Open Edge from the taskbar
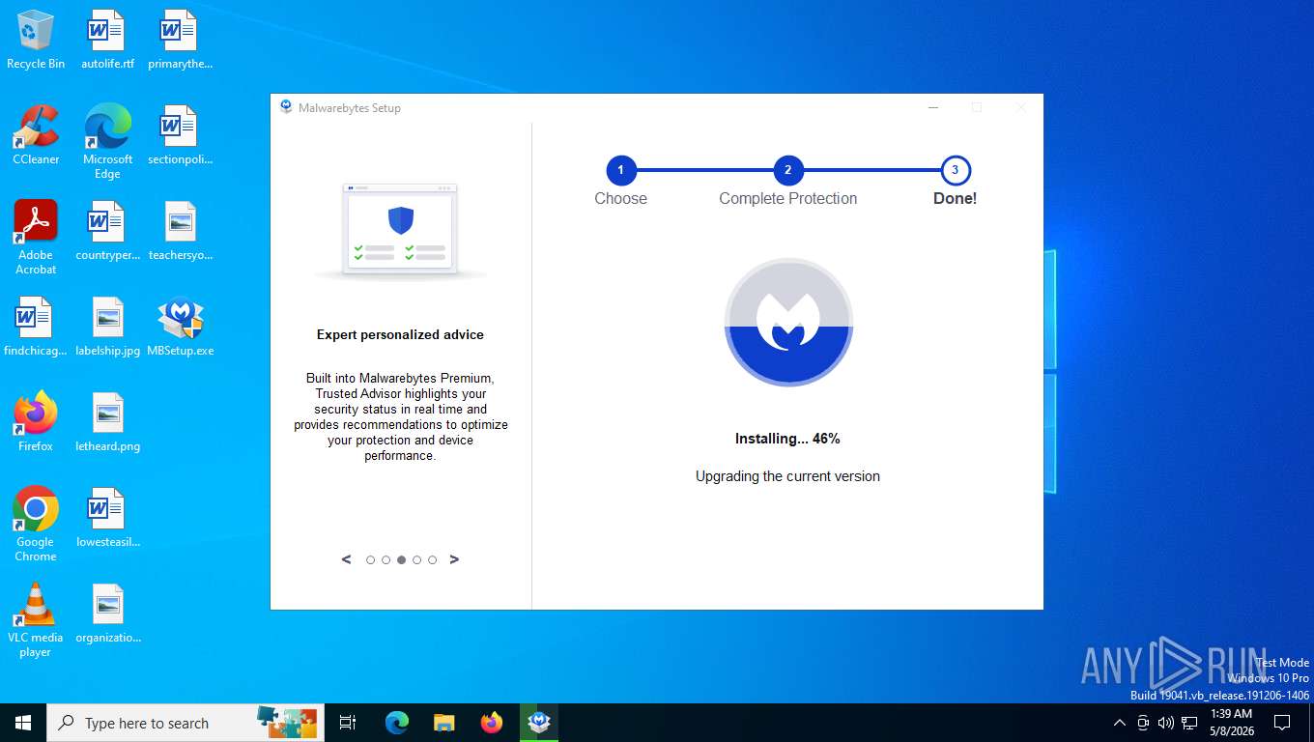The image size is (1314, 742). pyautogui.click(x=397, y=723)
